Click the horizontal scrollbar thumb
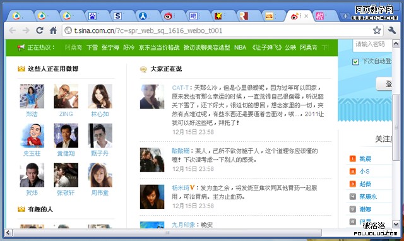 167,233
